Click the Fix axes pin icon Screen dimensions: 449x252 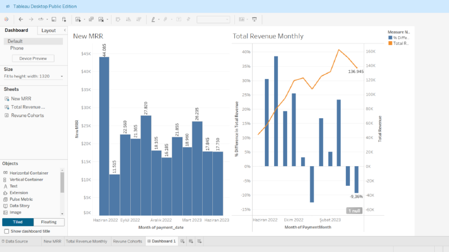[x=189, y=19]
